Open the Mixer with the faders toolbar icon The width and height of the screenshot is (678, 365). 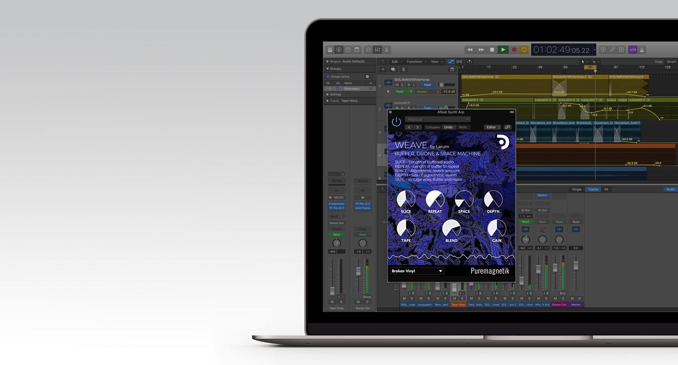click(x=377, y=50)
